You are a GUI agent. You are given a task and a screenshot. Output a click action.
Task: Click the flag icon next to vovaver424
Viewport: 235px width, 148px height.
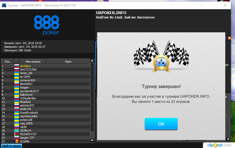(x=17, y=80)
